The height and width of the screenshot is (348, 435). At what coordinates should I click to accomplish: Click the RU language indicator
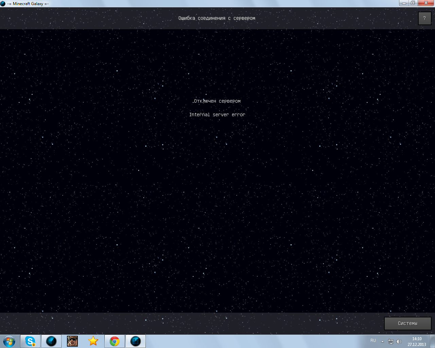tap(373, 341)
